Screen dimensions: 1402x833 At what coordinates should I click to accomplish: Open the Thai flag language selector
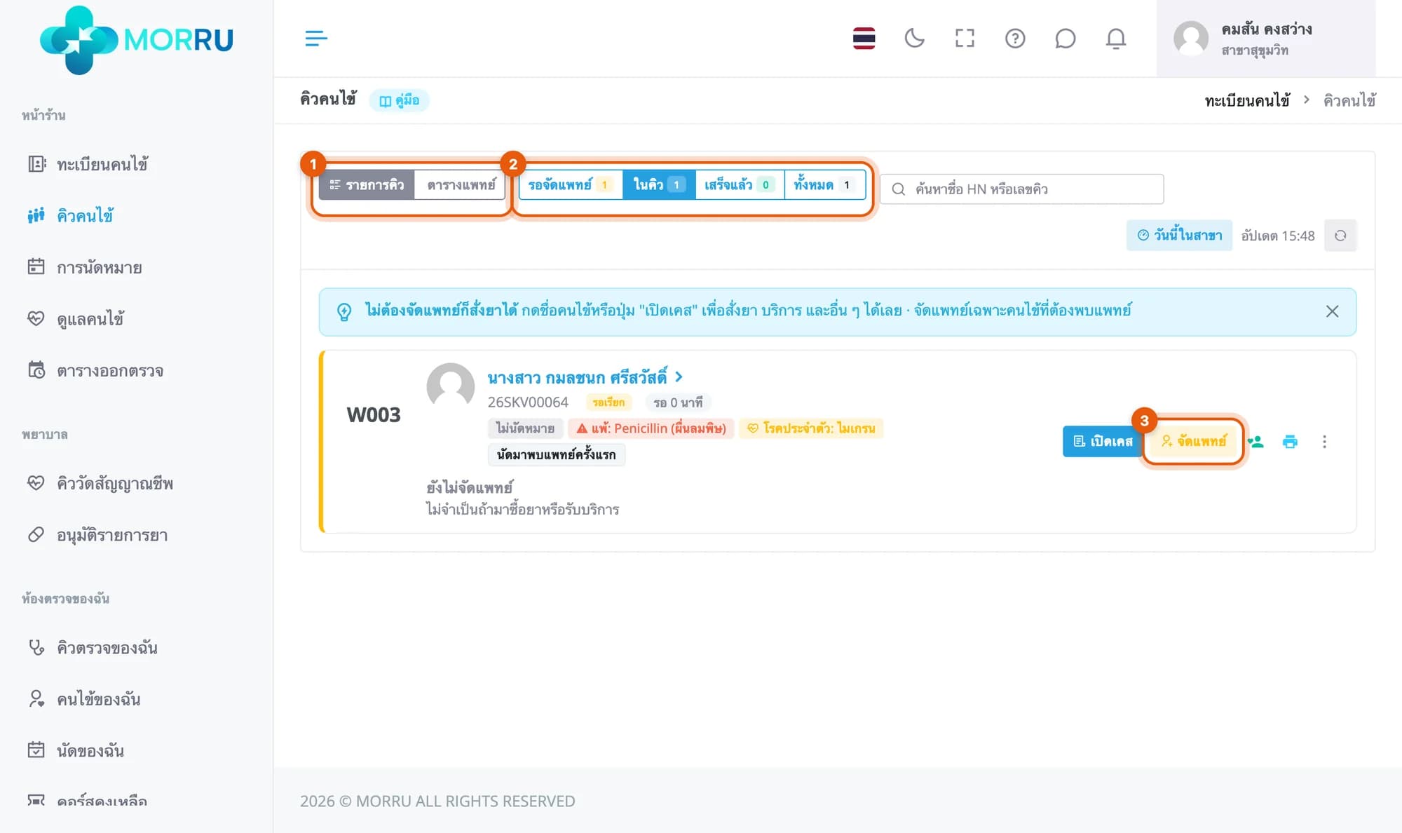point(864,38)
